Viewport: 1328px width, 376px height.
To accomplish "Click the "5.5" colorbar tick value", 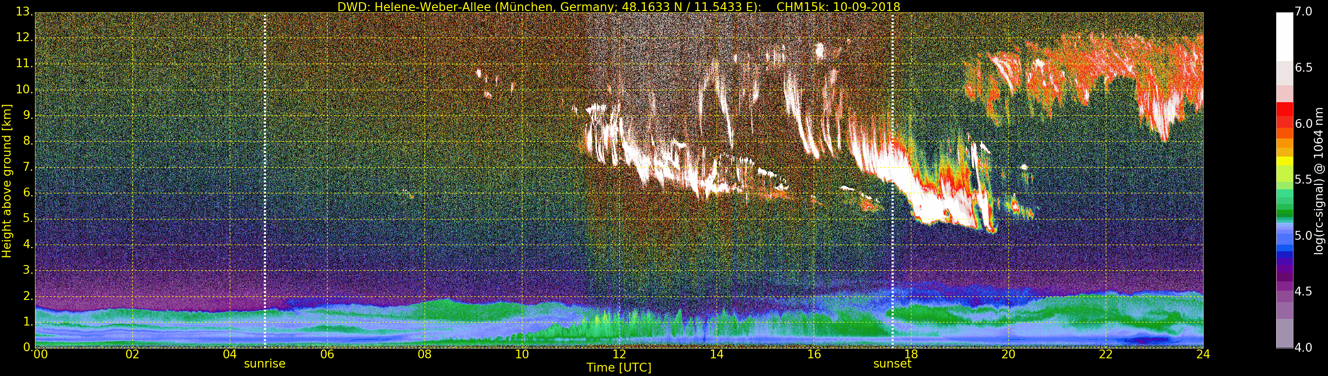I will tap(1304, 180).
